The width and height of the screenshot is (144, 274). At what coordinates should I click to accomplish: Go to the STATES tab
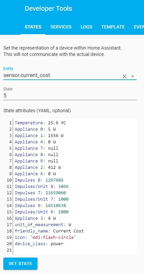33,27
